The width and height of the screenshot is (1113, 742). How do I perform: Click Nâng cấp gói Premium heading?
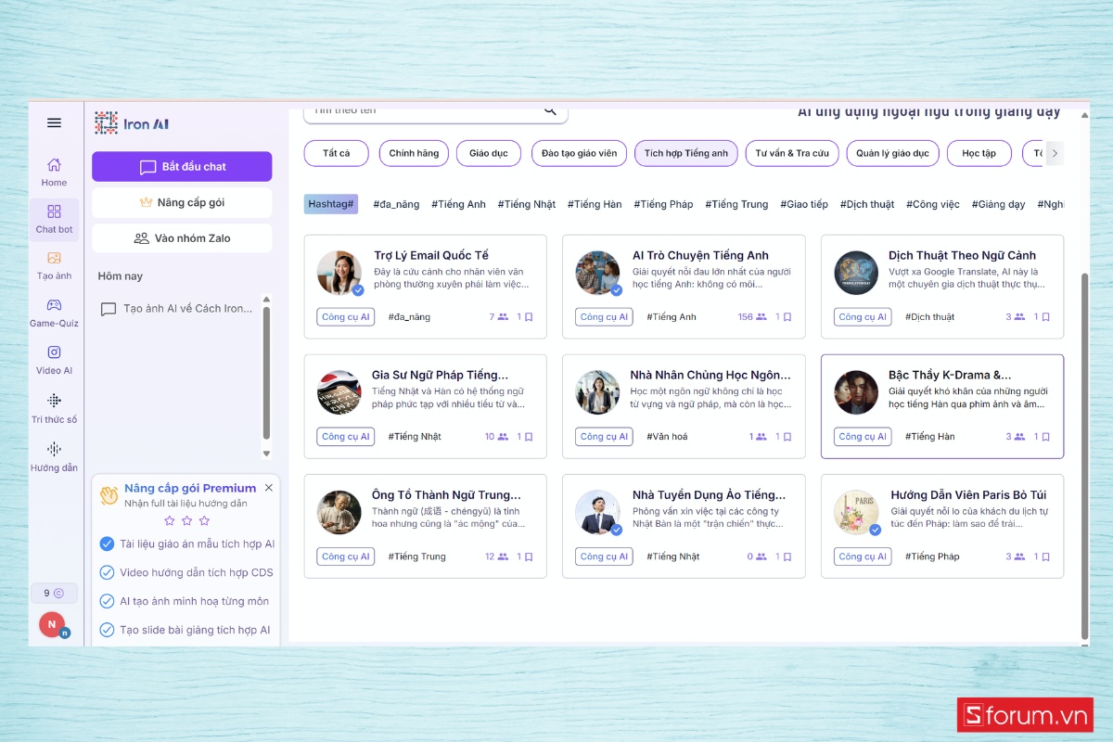(x=190, y=488)
